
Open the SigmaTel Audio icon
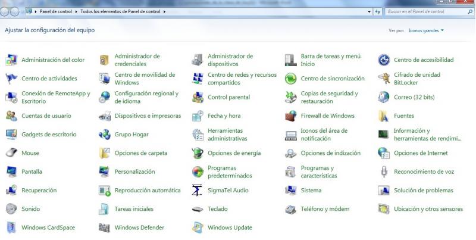[198, 190]
